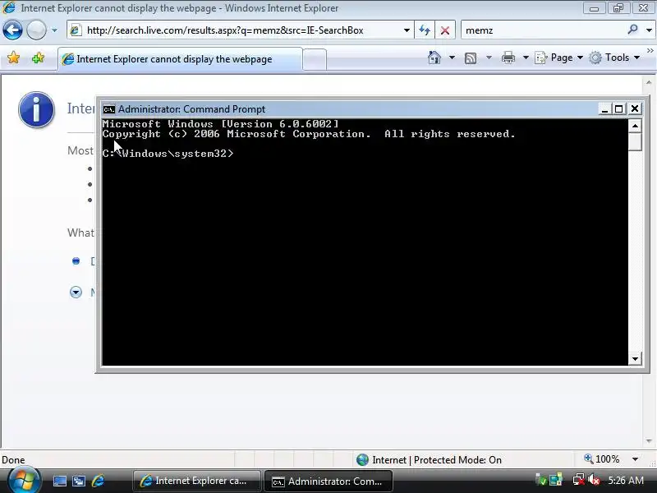Show more toolbar items chevron
657x493 pixels.
[x=650, y=50]
